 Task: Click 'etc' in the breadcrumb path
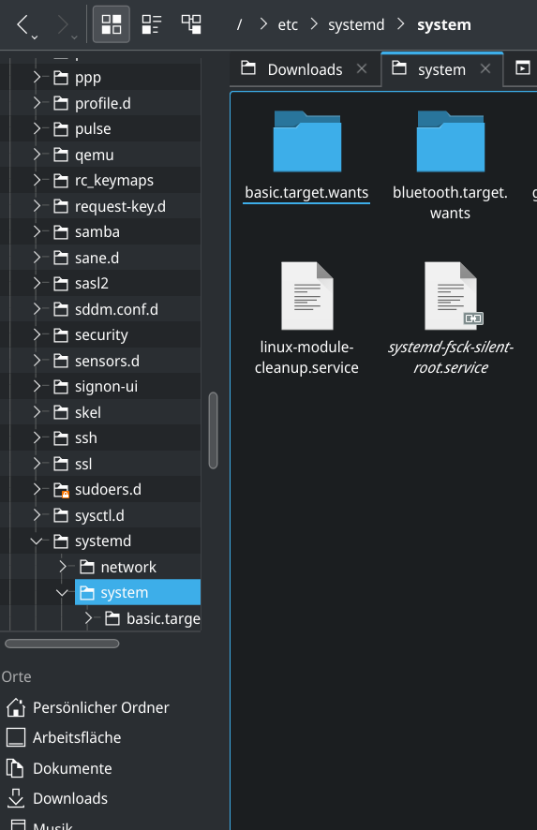pos(288,25)
